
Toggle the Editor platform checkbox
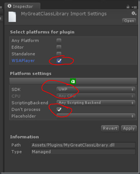tap(59, 47)
